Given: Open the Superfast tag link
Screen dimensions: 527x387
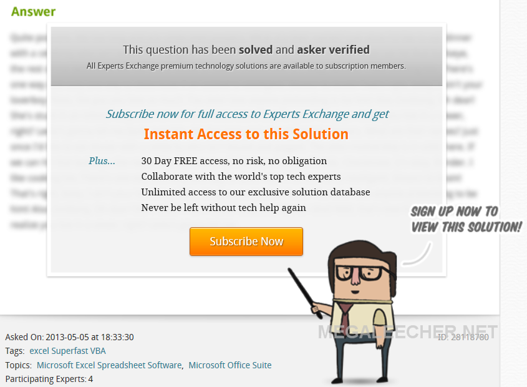Looking at the screenshot, I should point(70,351).
